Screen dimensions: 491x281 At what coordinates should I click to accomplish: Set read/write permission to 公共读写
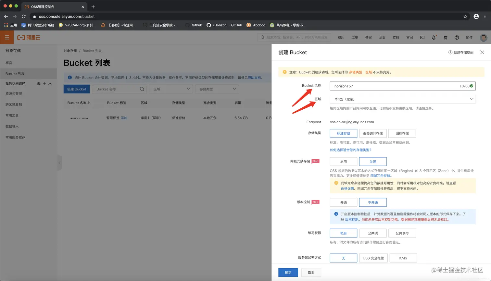click(402, 233)
